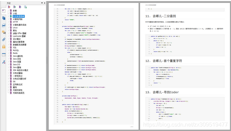Click the page-with-green-plus bookmark toolbar icon
This screenshot has width=231, height=131.
pyautogui.click(x=26, y=7)
